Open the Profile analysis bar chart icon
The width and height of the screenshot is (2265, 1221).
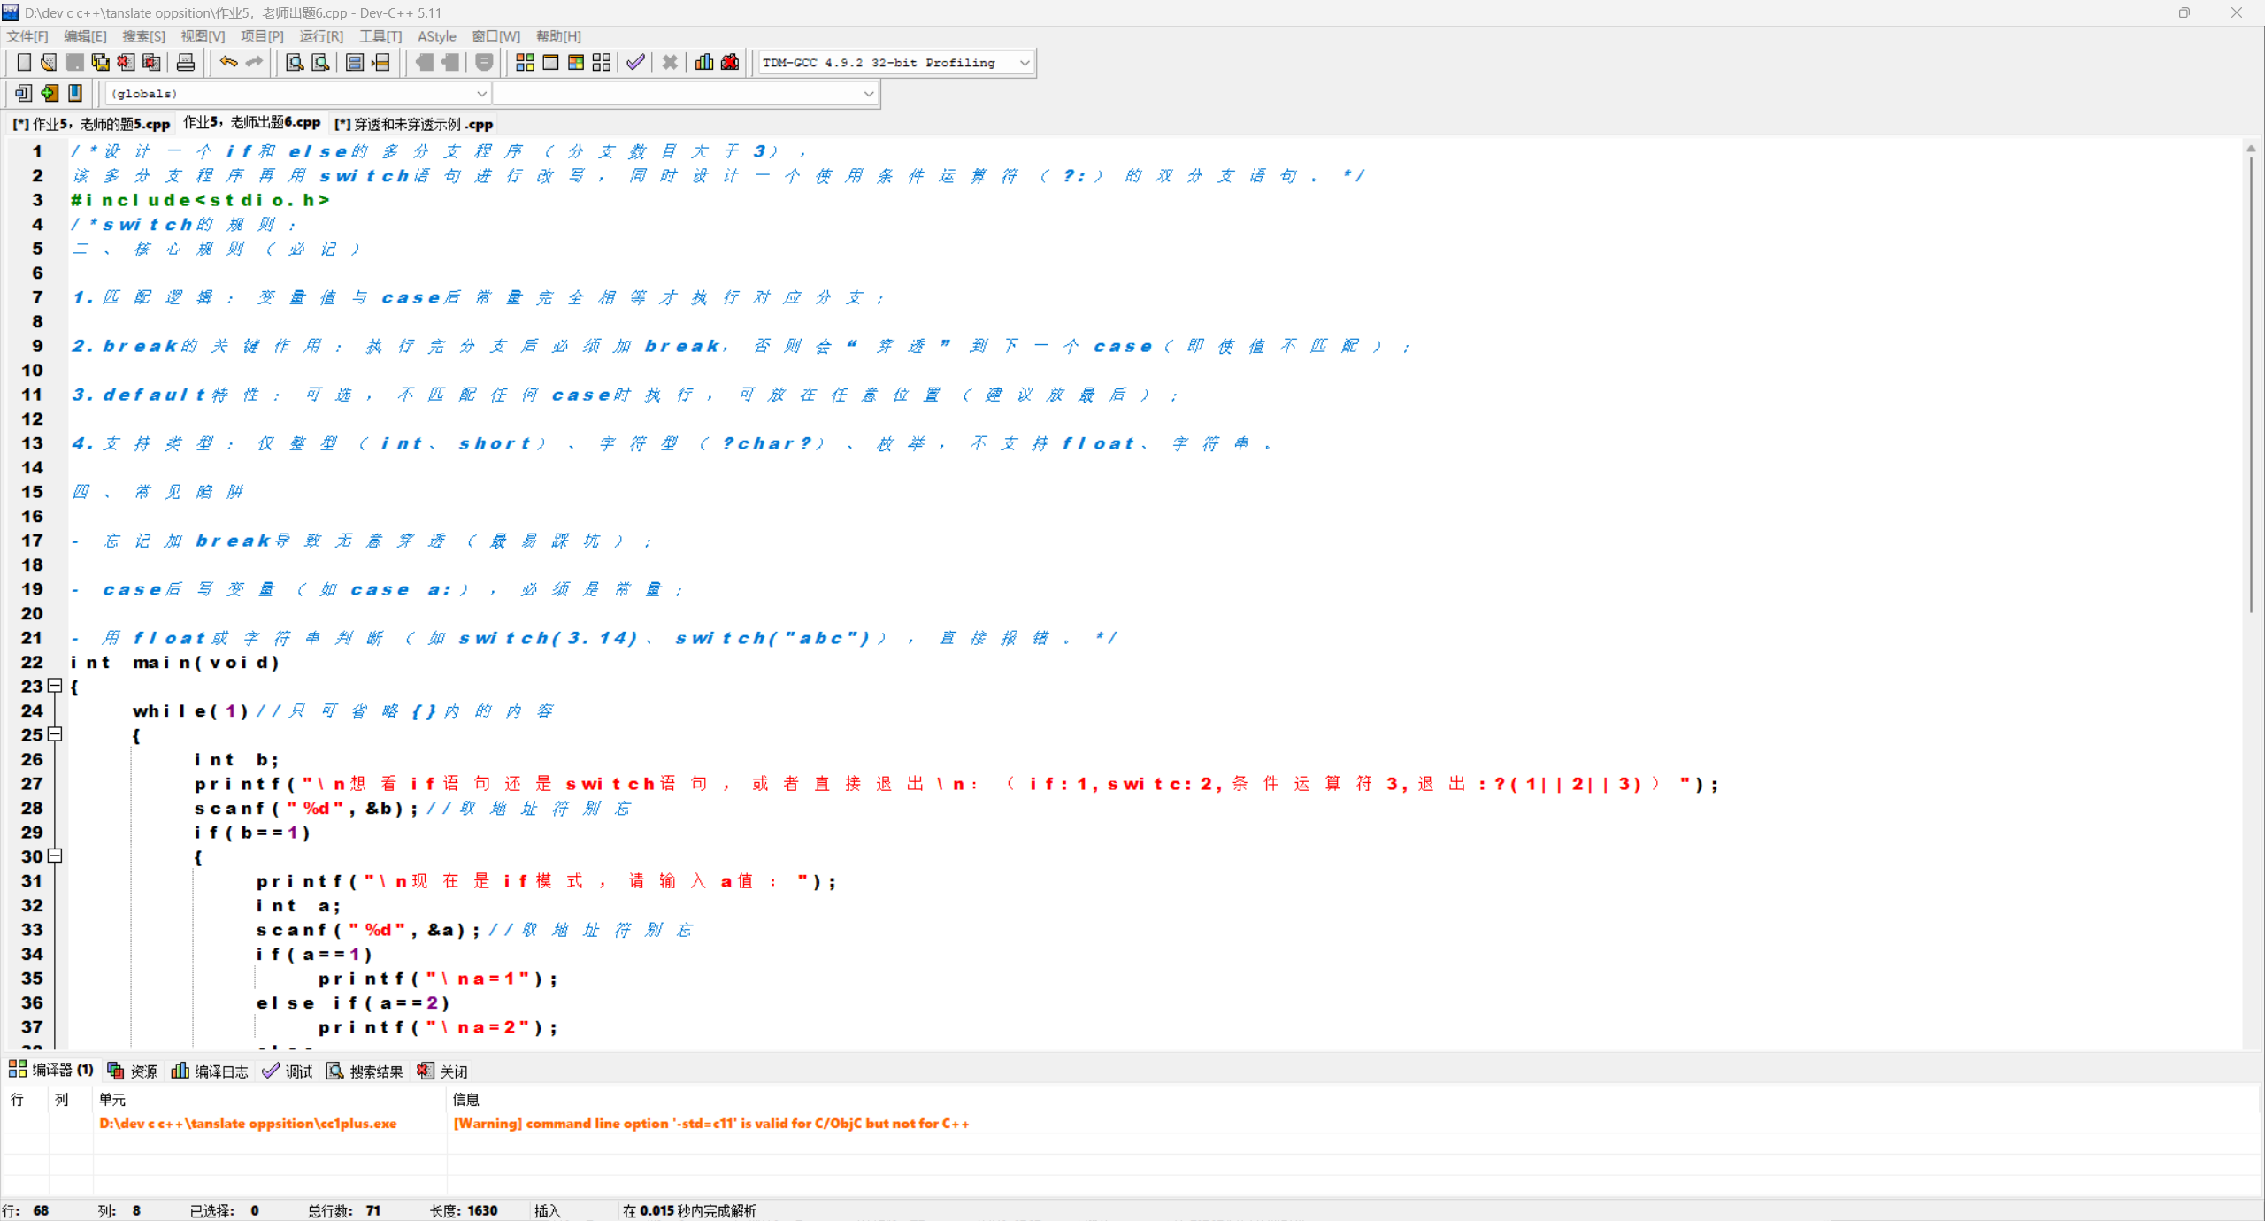pos(704,62)
